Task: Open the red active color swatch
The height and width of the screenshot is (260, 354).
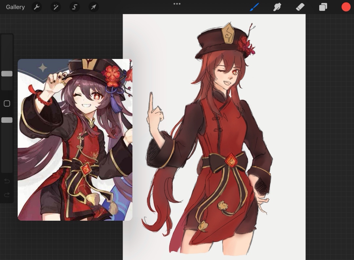Action: coord(346,7)
